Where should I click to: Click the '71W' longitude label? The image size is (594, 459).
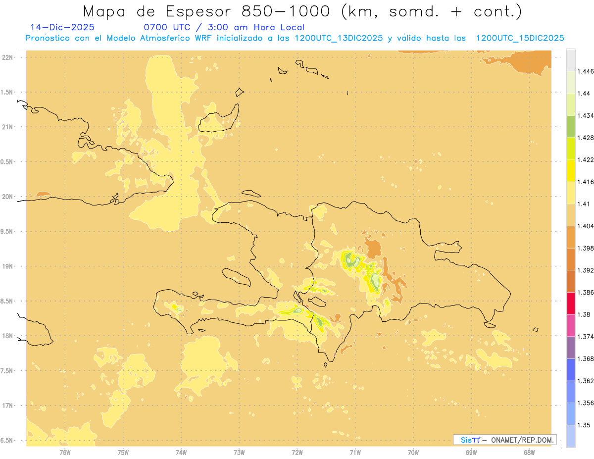355,452
